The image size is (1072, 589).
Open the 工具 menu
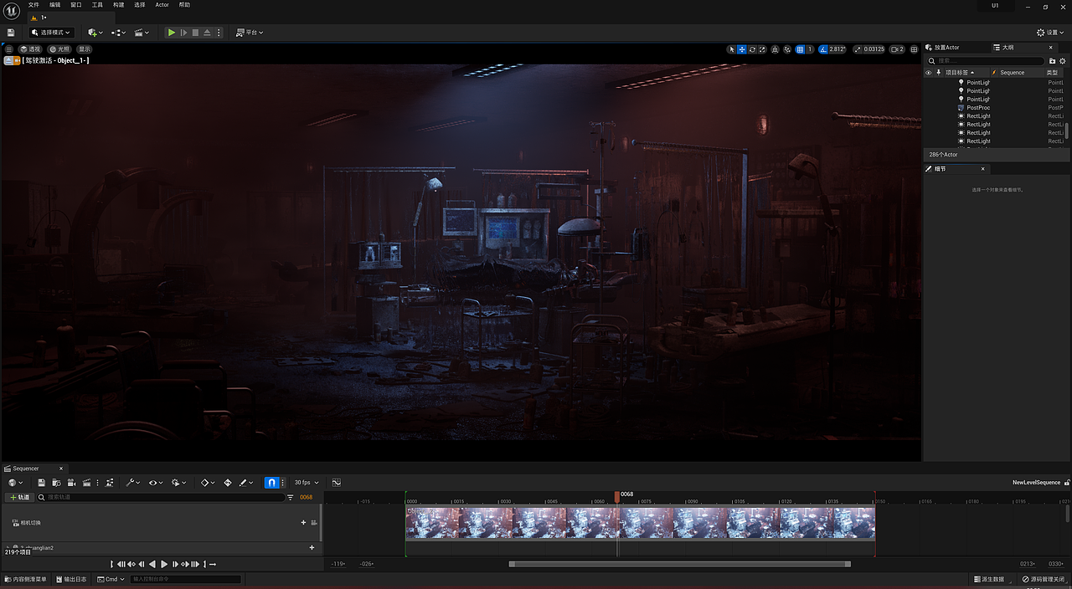97,5
